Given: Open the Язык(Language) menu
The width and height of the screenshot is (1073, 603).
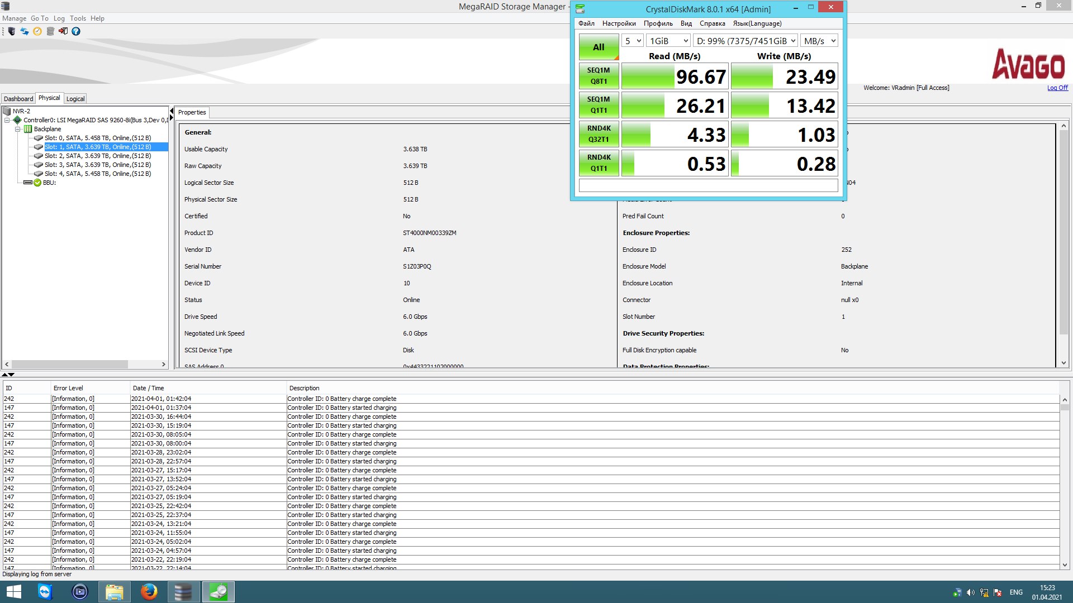Looking at the screenshot, I should (757, 23).
